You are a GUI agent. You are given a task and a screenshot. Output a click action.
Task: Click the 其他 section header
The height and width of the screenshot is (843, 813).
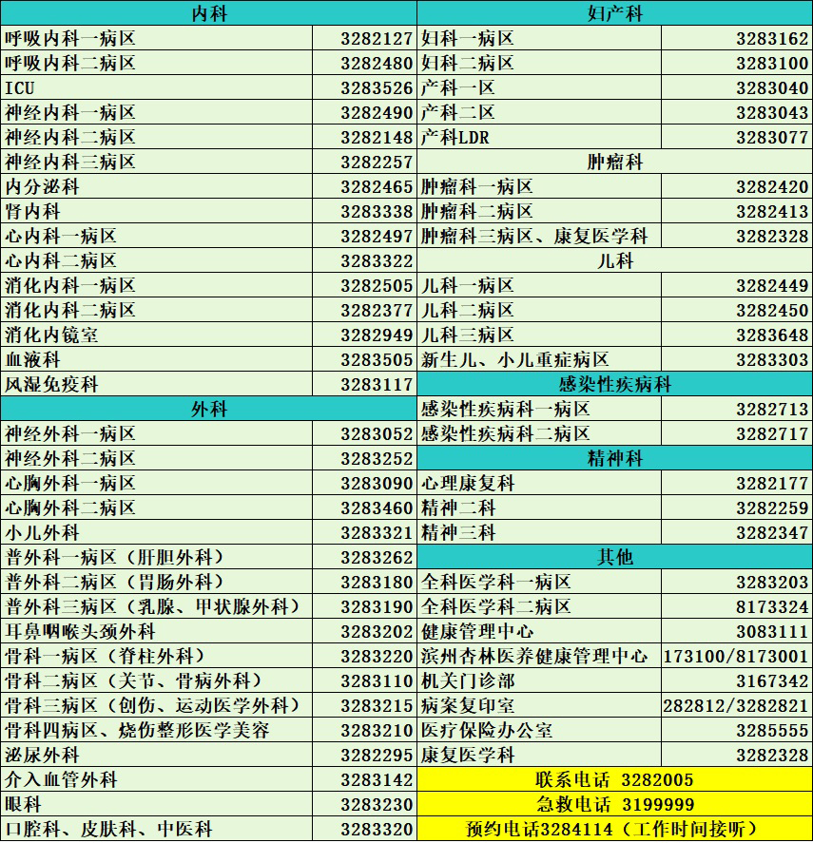(614, 557)
